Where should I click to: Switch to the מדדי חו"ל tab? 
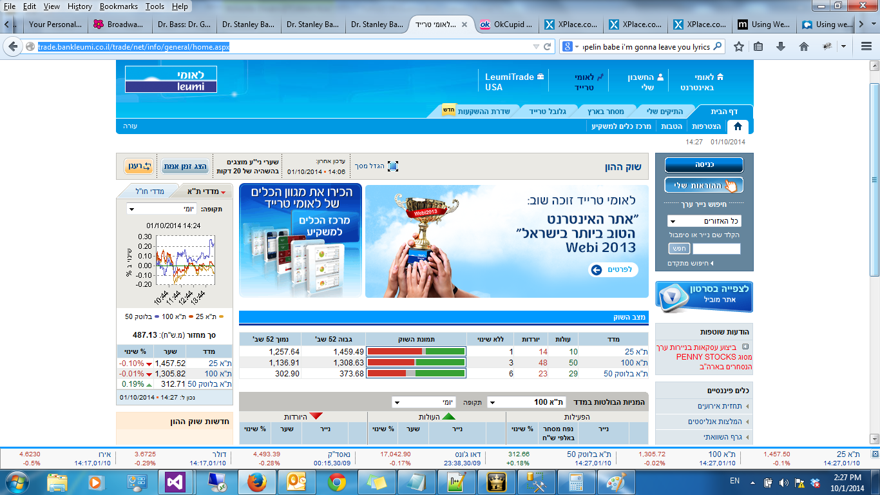(149, 191)
